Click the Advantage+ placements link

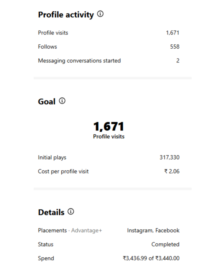[87, 230]
